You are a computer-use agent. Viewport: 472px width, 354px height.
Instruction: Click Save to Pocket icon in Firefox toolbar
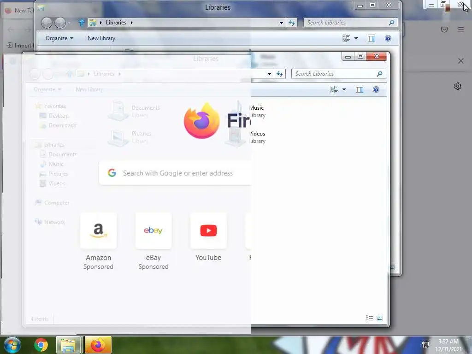444,29
